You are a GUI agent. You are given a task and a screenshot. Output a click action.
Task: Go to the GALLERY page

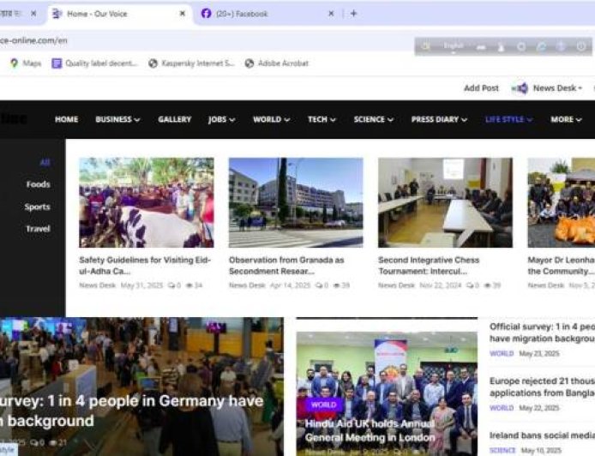[174, 120]
